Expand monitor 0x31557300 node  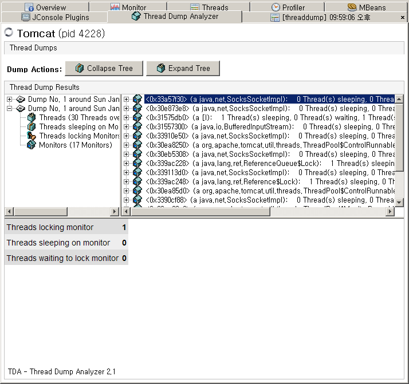[126, 126]
